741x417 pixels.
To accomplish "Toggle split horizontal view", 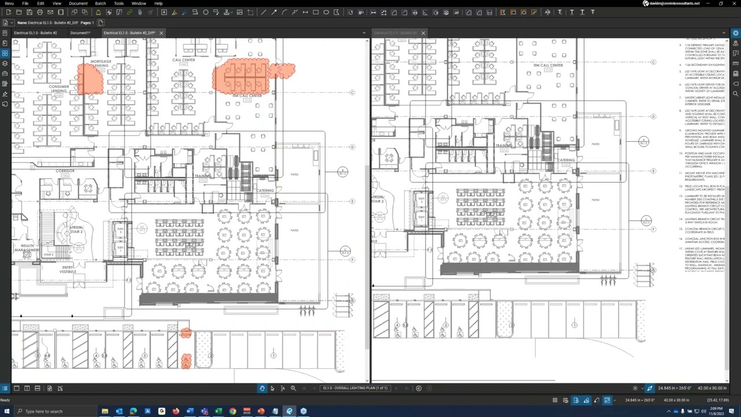I will pos(37,388).
